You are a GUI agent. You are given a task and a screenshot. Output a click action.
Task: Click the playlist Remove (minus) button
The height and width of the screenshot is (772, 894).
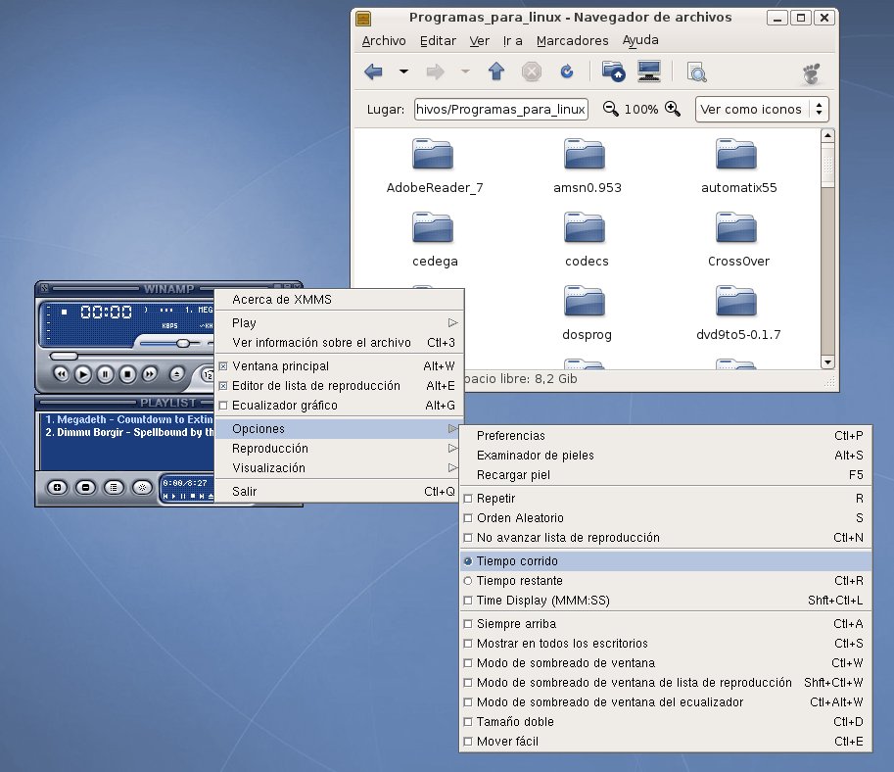[85, 487]
